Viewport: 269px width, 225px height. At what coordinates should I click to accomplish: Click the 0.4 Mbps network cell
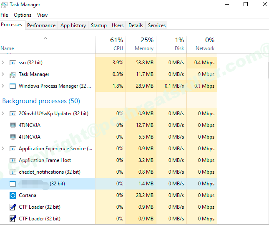click(202, 63)
